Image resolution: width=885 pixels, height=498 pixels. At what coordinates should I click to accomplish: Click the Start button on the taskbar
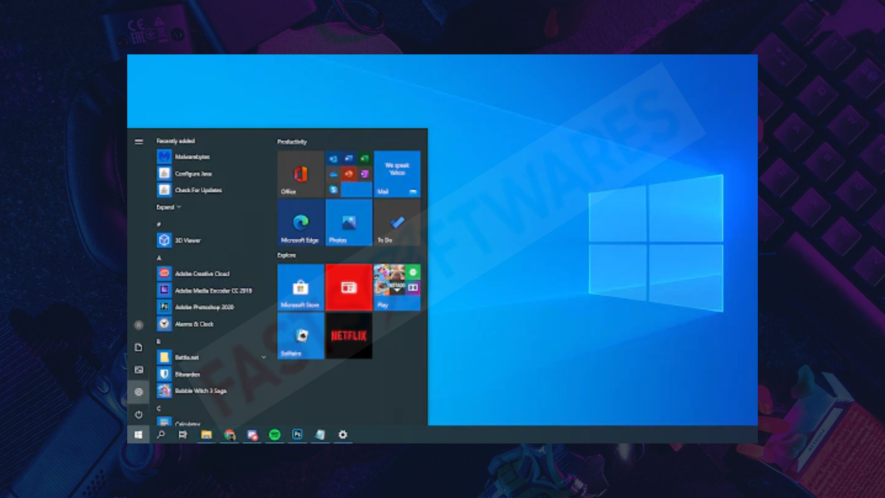coord(138,434)
